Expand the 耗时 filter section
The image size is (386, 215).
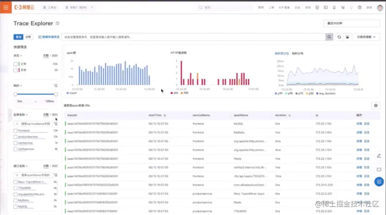click(18, 86)
